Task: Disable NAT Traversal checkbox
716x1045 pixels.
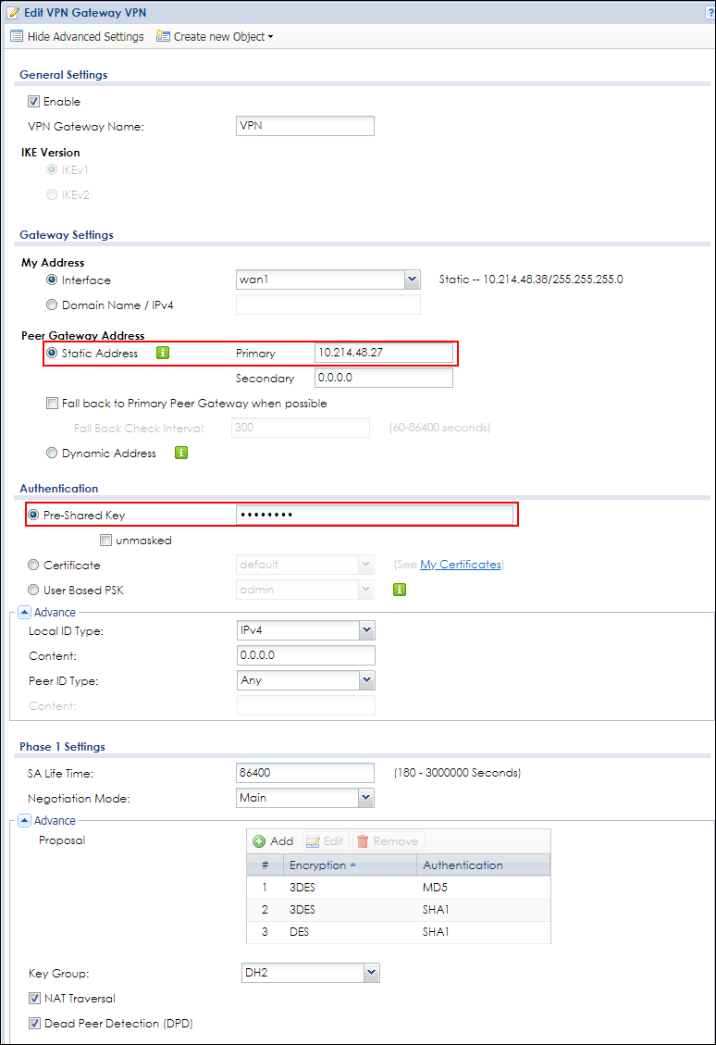Action: click(x=34, y=999)
